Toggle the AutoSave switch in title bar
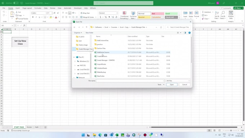The height and width of the screenshot is (138, 245). (16, 3)
